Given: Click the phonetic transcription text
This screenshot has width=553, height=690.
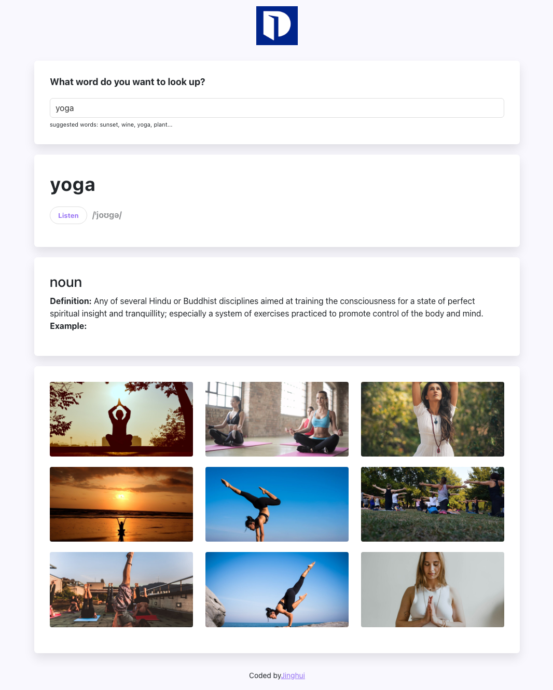Looking at the screenshot, I should pos(107,215).
